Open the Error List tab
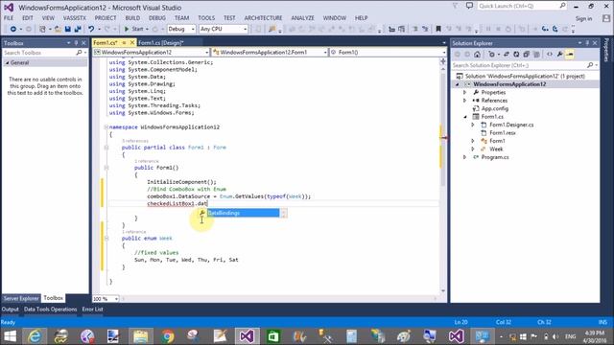Image resolution: width=614 pixels, height=345 pixels. click(x=92, y=310)
